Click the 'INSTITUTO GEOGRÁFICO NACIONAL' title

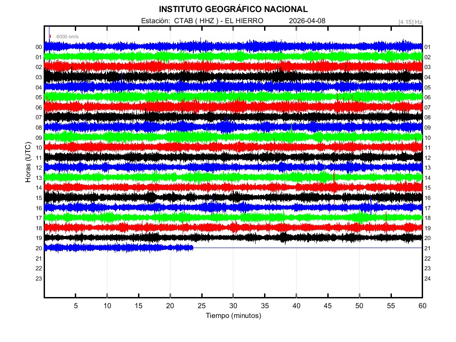(233, 9)
